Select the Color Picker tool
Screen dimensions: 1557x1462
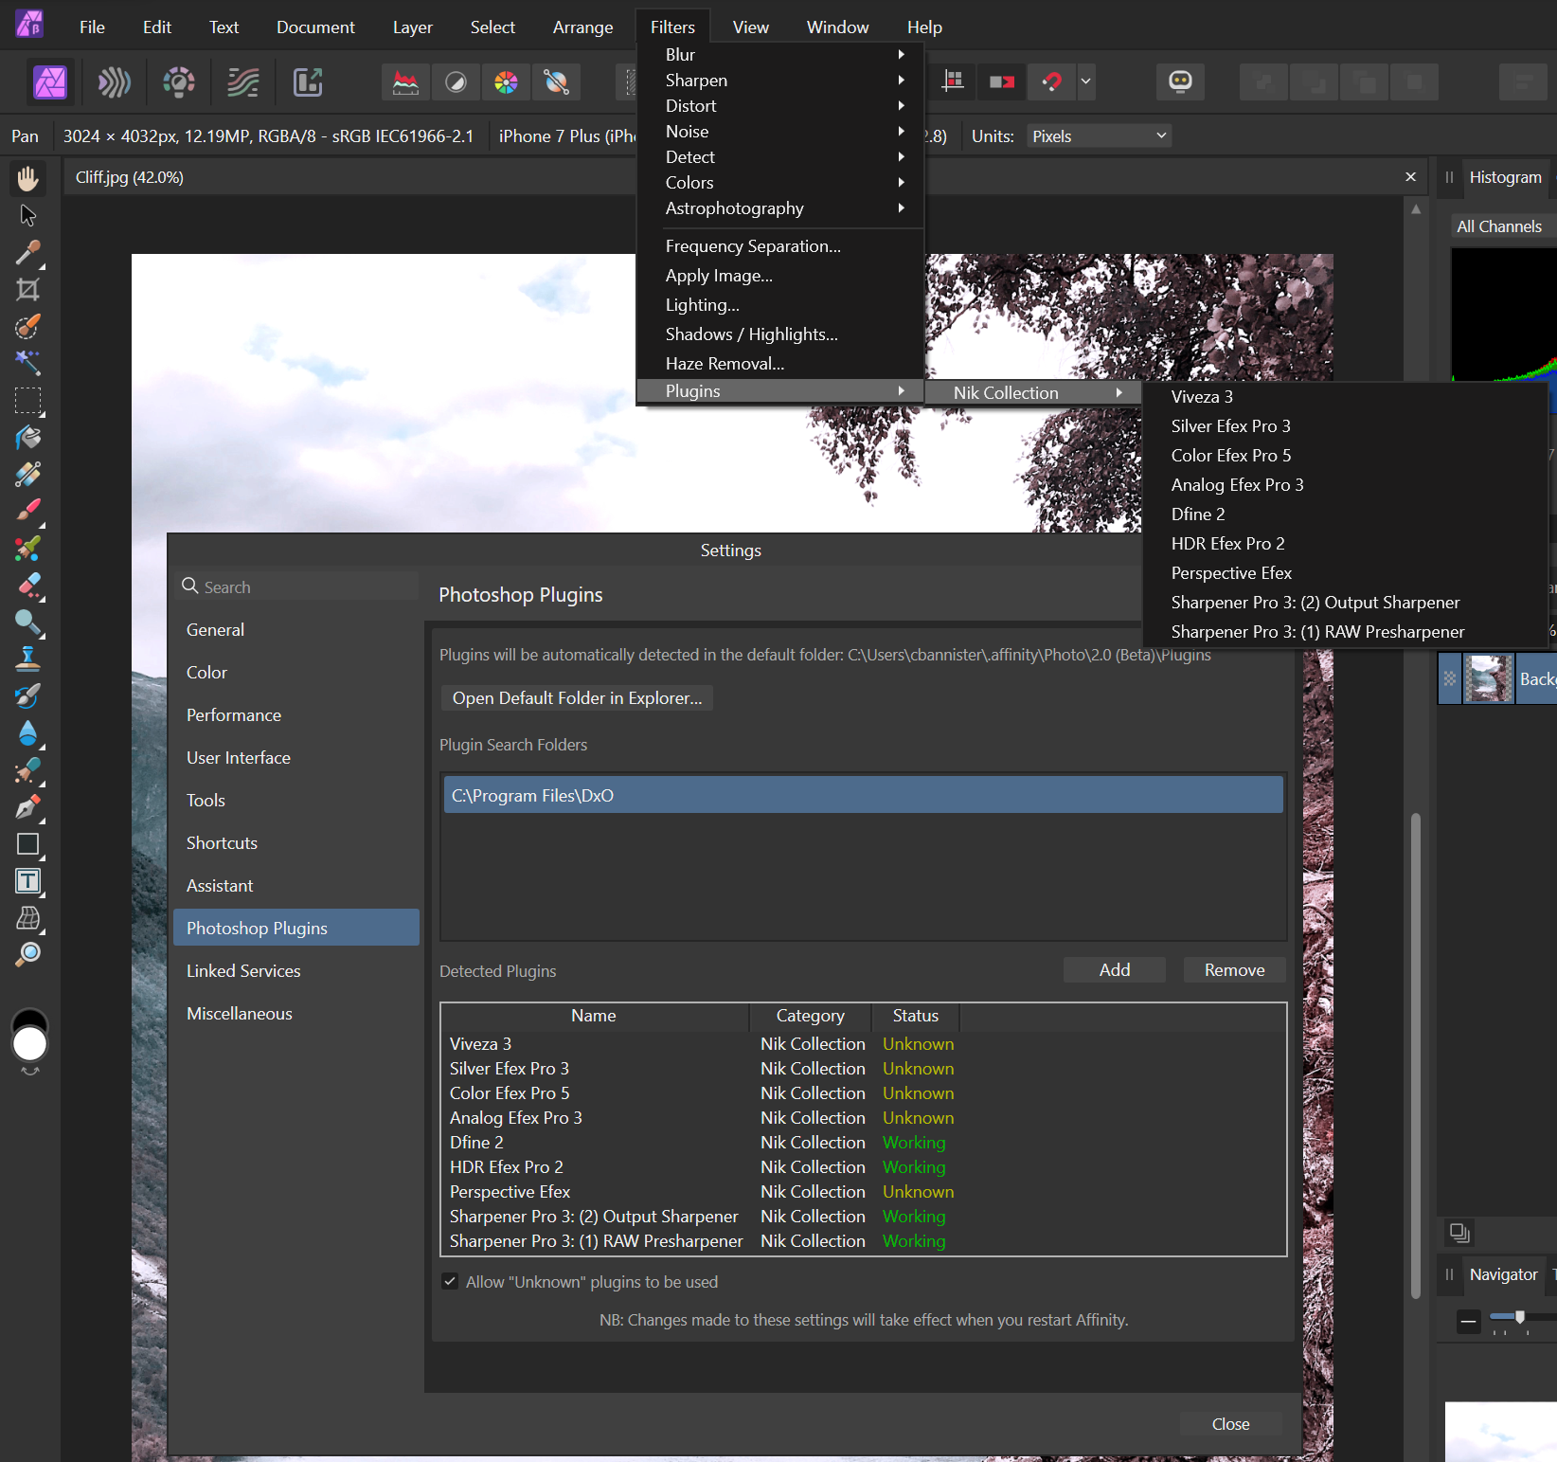coord(28,253)
